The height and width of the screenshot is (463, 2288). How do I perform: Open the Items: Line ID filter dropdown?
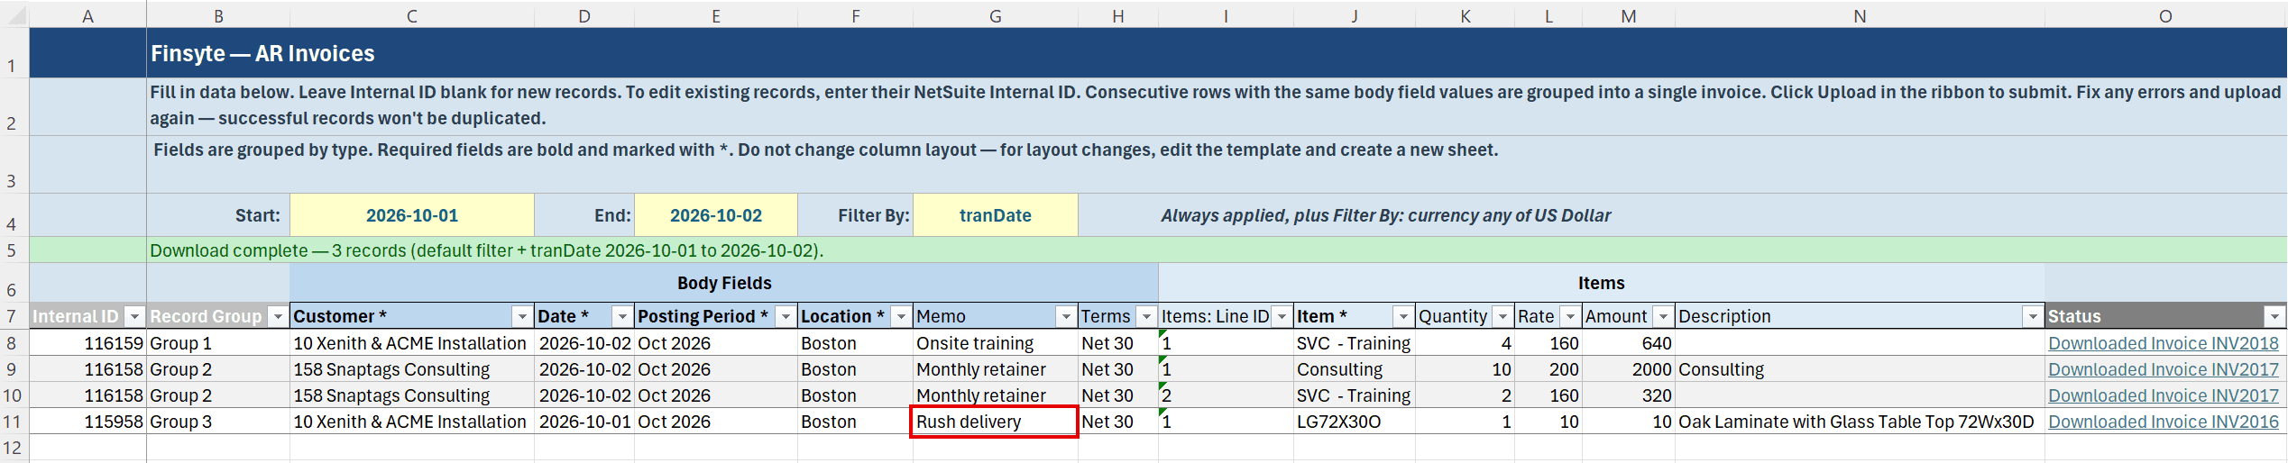tap(1282, 316)
